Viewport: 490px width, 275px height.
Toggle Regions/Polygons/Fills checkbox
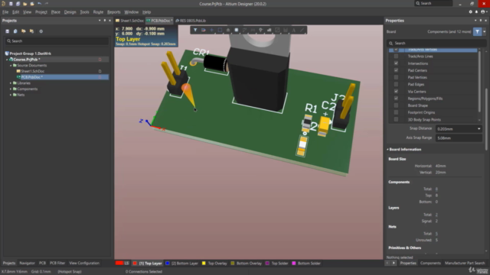[396, 99]
